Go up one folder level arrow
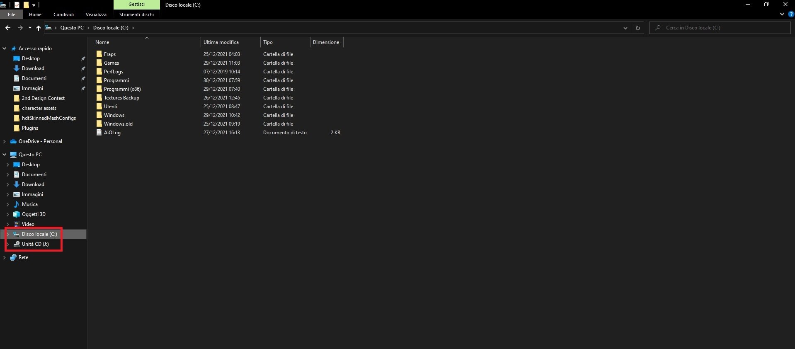Viewport: 795px width, 349px height. pyautogui.click(x=39, y=28)
